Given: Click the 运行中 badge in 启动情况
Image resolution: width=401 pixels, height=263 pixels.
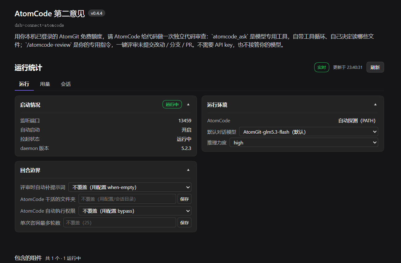Looking at the screenshot, I should pyautogui.click(x=172, y=104).
